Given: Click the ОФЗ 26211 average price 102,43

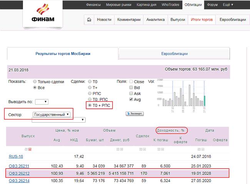Looking at the screenshot, I should pyautogui.click(x=57, y=166).
